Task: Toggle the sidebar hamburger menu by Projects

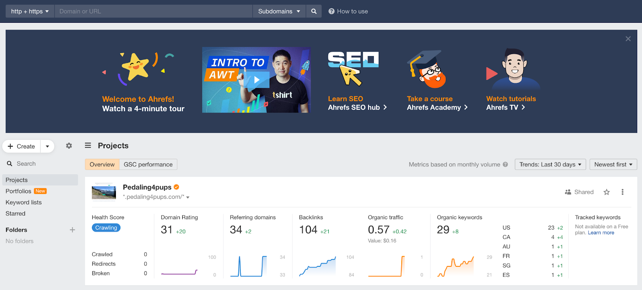Action: (x=88, y=145)
